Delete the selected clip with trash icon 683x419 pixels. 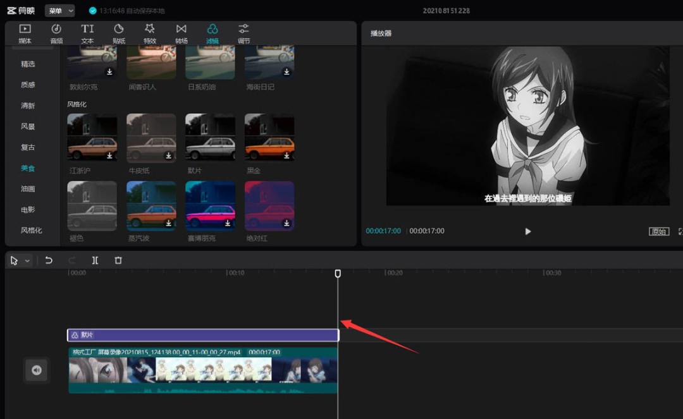click(x=118, y=260)
